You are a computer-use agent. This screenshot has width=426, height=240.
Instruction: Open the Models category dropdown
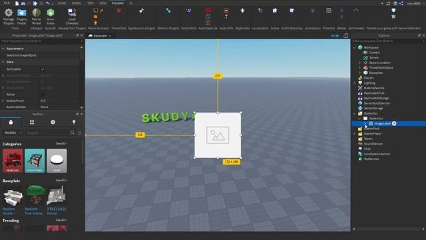click(x=13, y=133)
